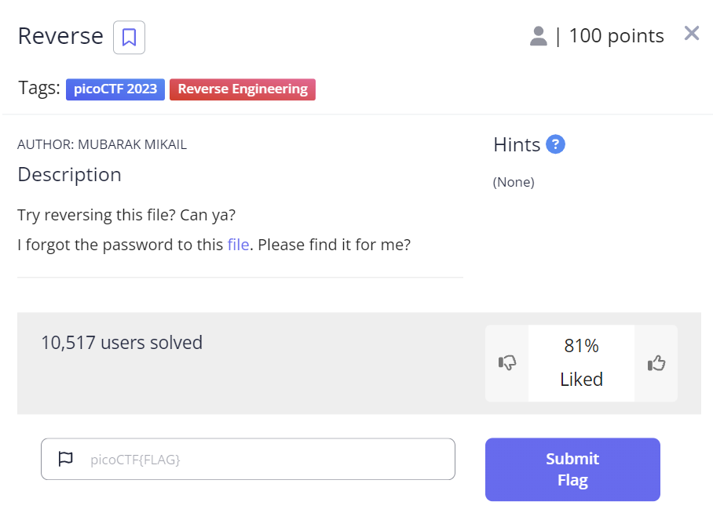Click the flag icon in the input box

[66, 459]
